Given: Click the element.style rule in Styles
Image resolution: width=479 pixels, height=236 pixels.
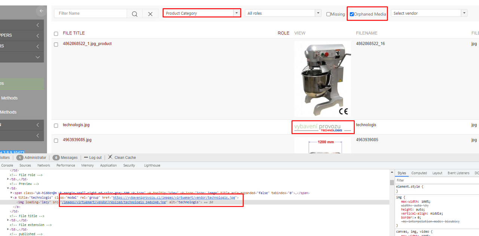Looking at the screenshot, I should pos(409,187).
